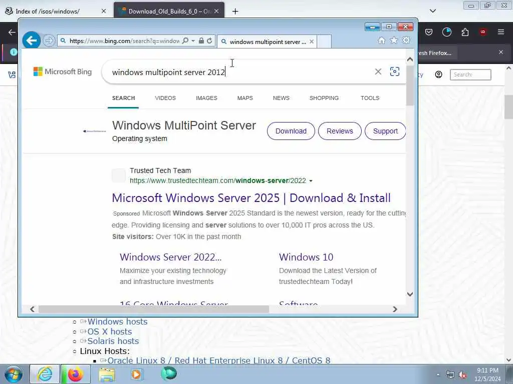This screenshot has height=384, width=513.
Task: Click the Firefox Pocket save icon
Action: pos(429,32)
